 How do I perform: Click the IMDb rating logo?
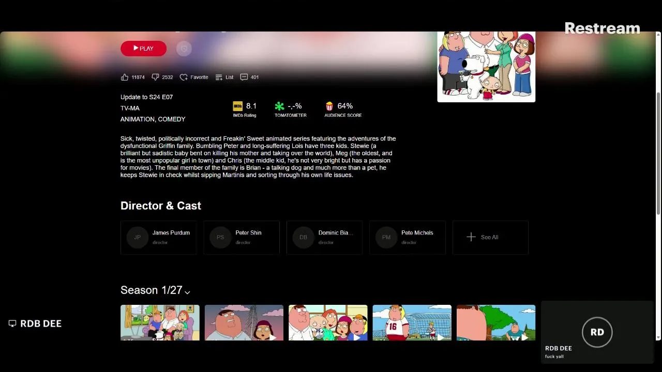pos(238,106)
